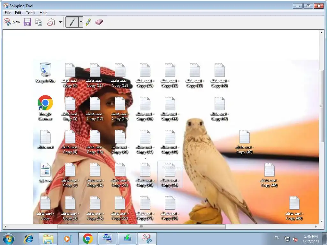Viewport: 327px width, 245px height.
Task: Click the file labeled Copy (27)
Action: [145, 141]
